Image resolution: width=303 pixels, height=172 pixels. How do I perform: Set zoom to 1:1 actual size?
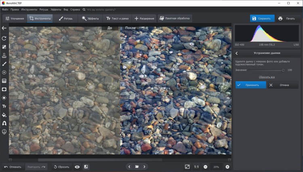click(x=196, y=167)
